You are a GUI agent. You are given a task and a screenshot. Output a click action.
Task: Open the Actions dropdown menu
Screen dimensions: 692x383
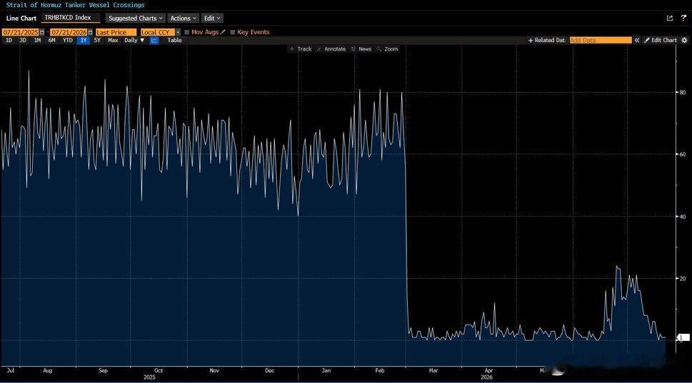[183, 18]
